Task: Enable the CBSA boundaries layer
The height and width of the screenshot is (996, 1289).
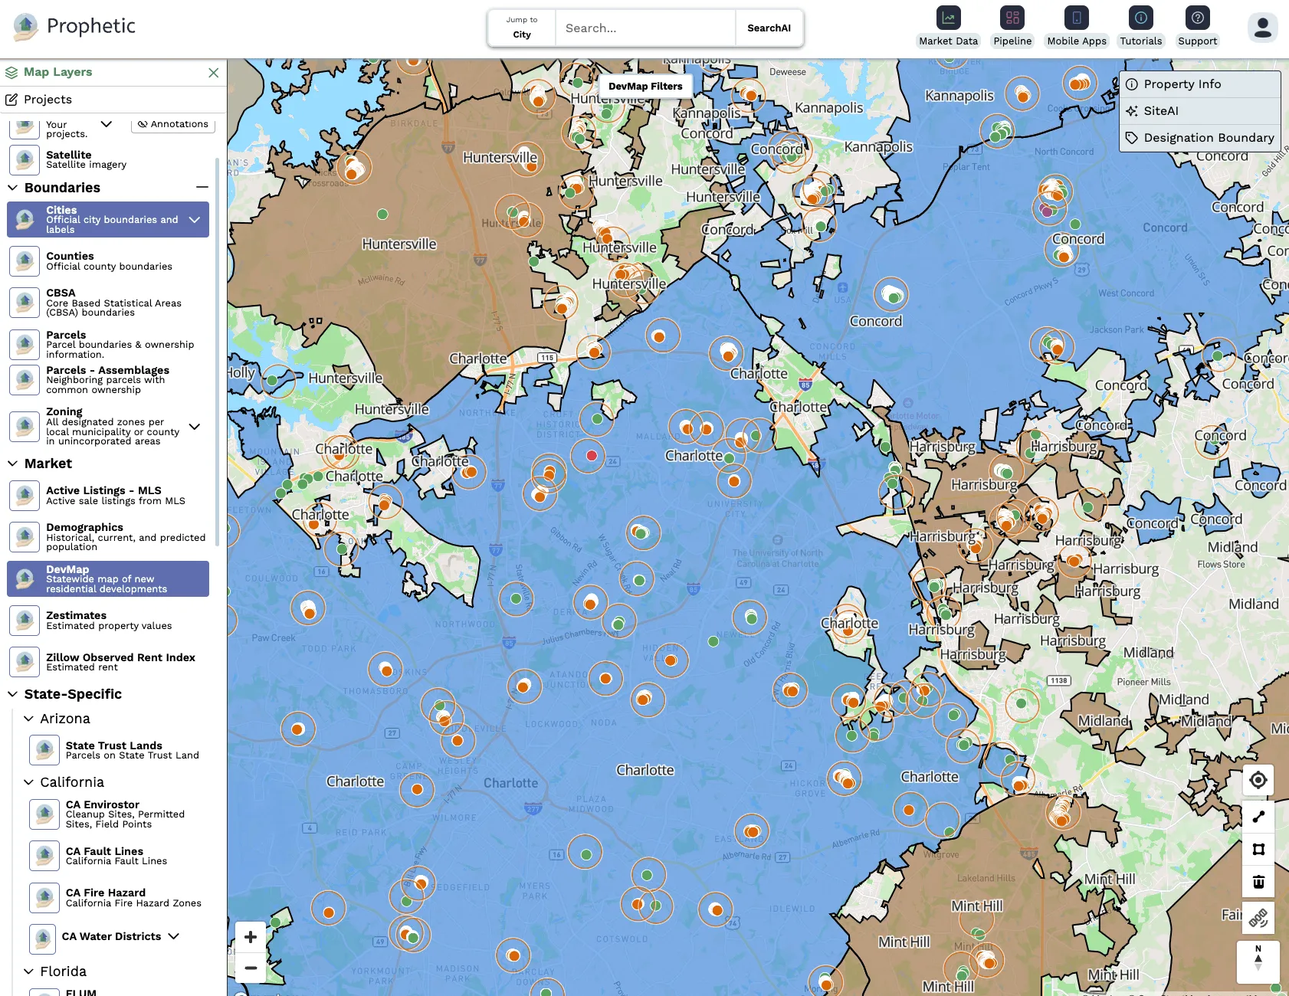Action: click(107, 303)
